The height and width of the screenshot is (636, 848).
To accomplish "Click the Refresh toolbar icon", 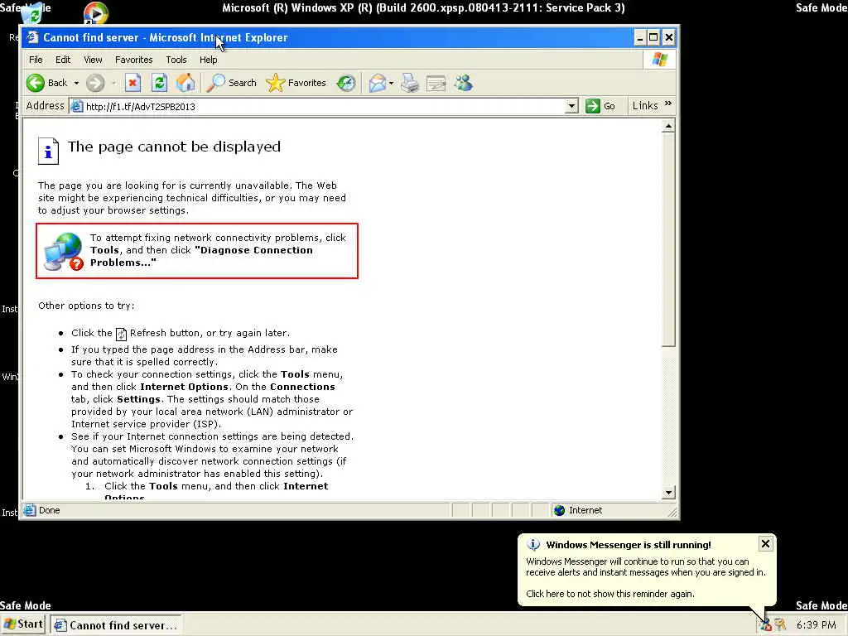I will (x=159, y=83).
